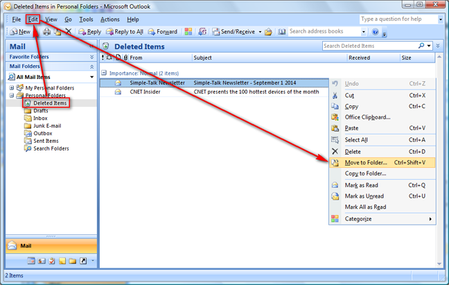
Task: Open the Address Book toolbar icon
Action: [x=268, y=32]
